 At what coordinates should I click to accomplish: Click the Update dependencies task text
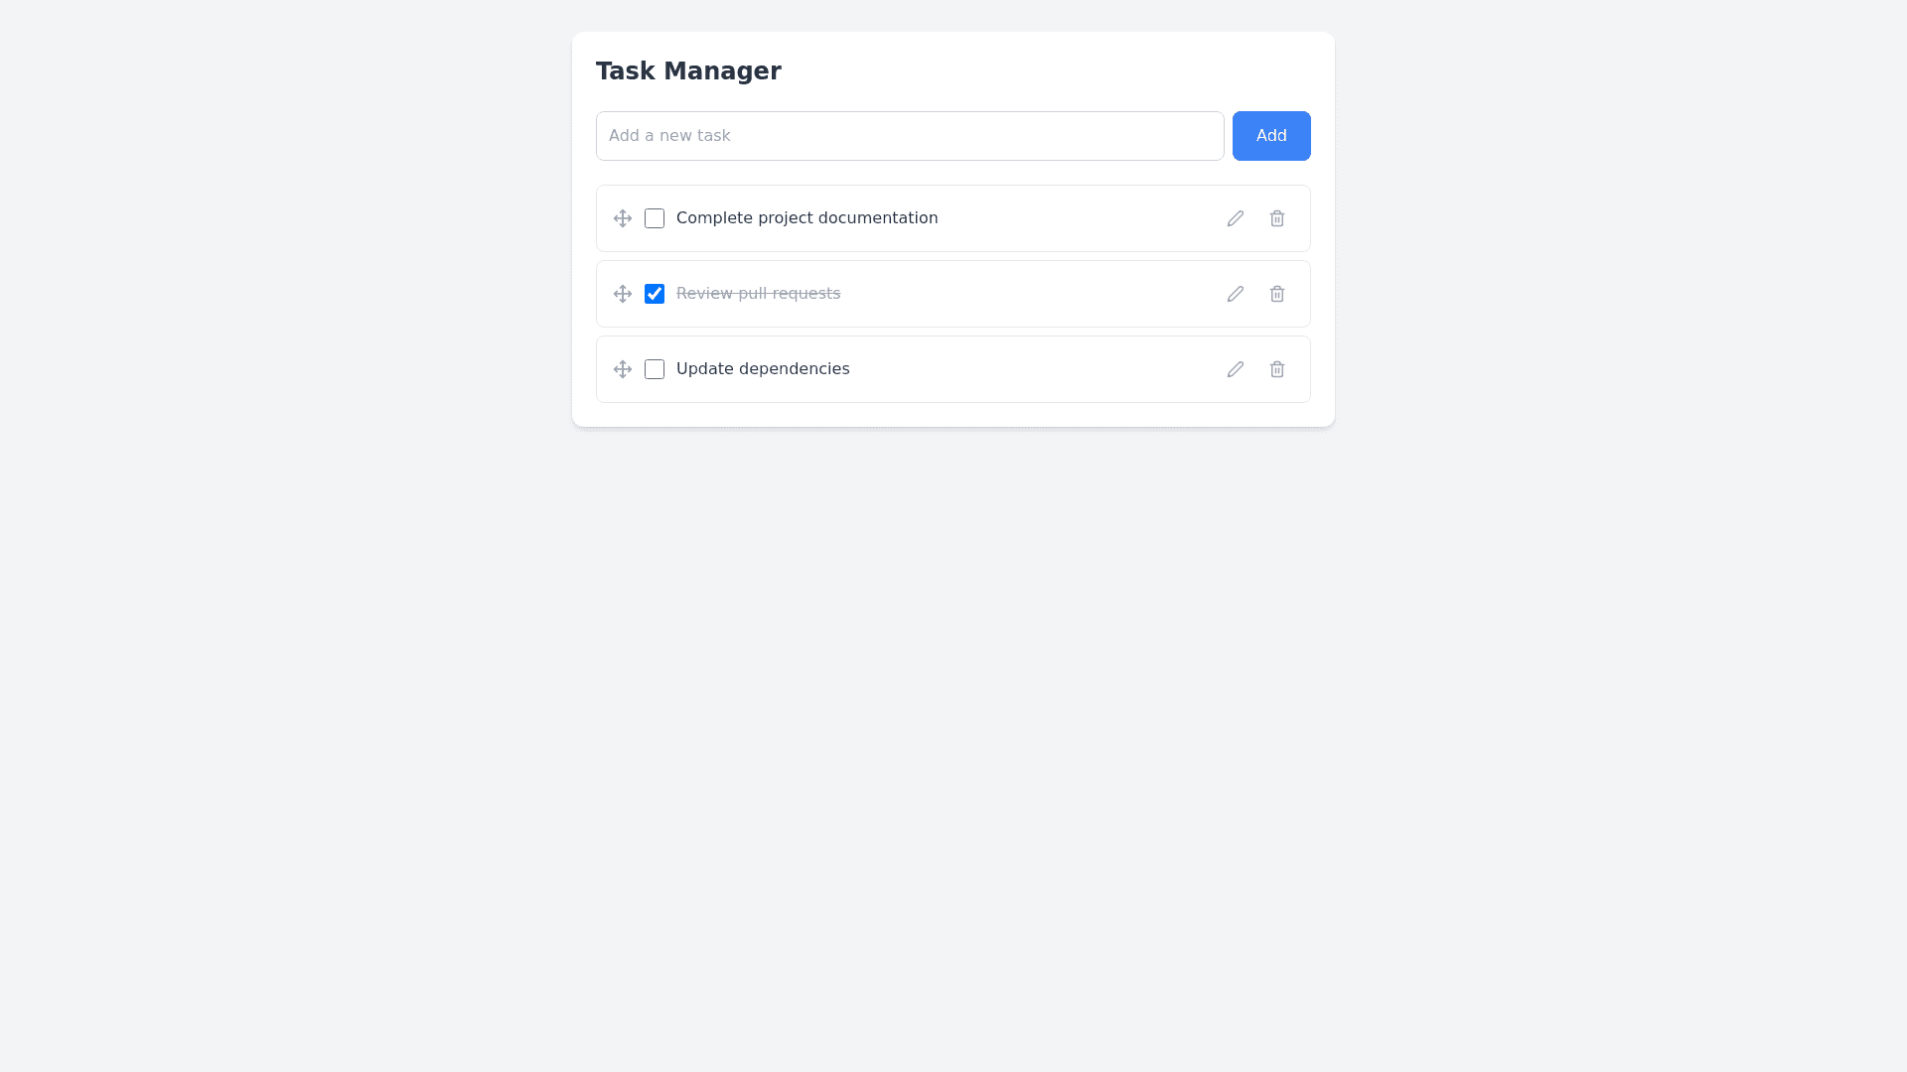763,369
